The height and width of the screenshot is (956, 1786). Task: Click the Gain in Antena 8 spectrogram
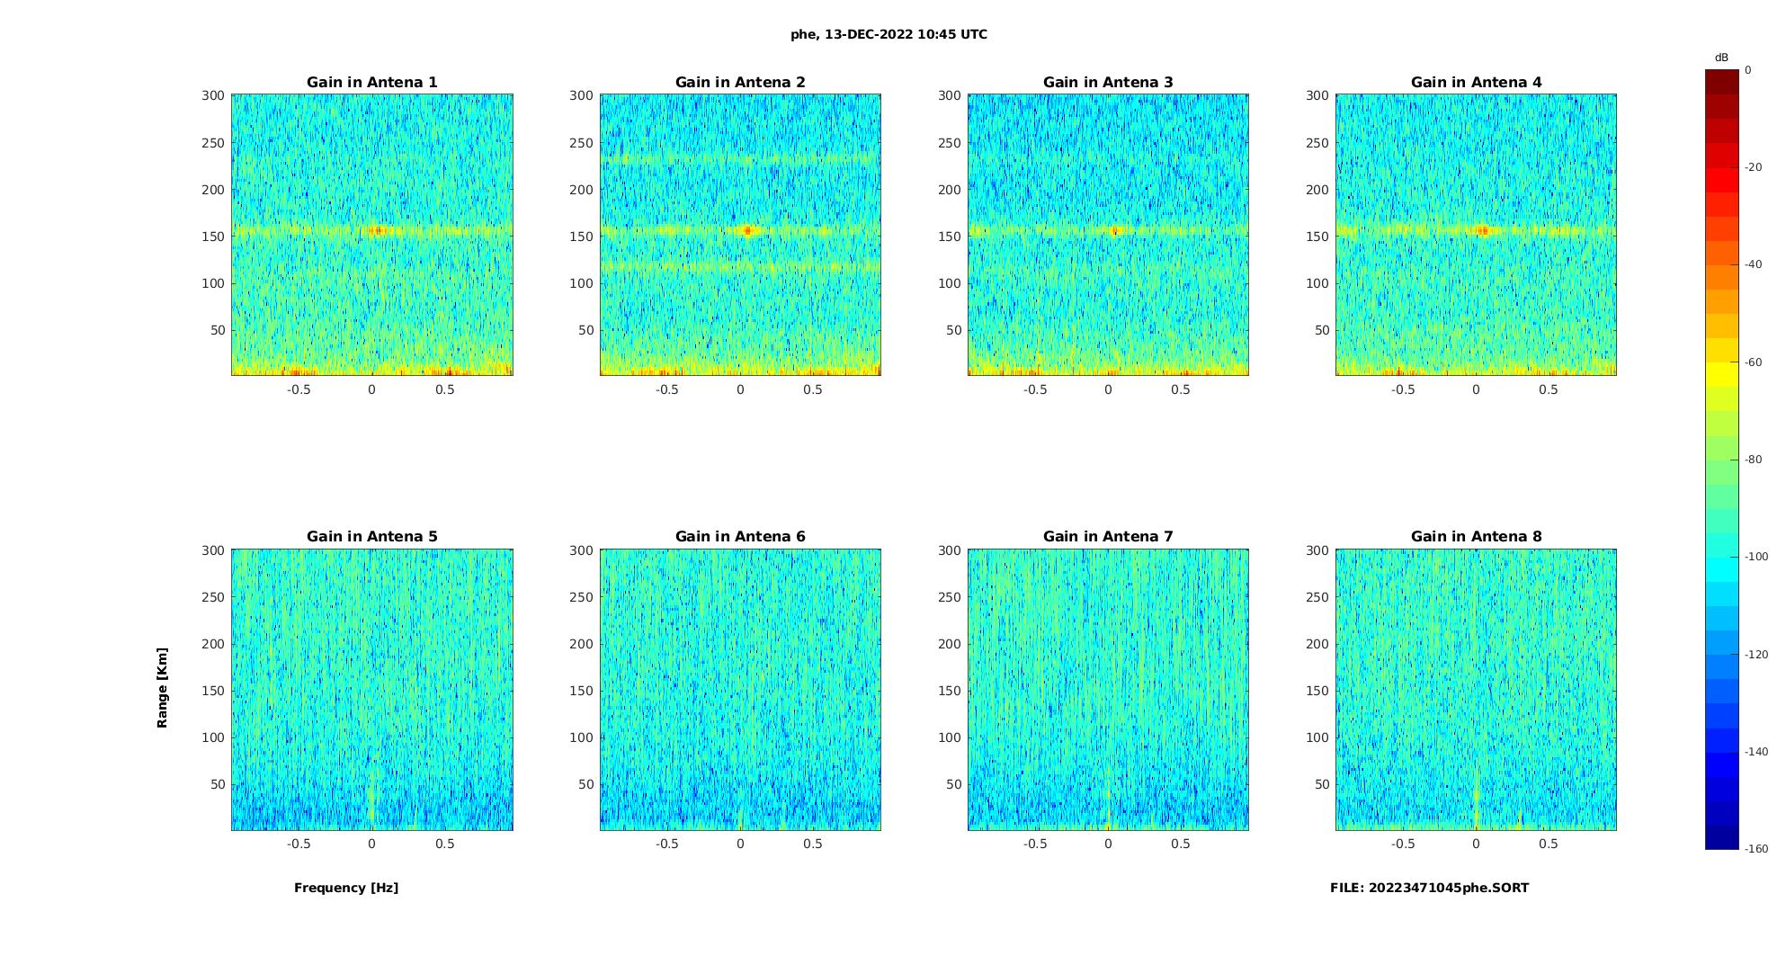[1476, 690]
